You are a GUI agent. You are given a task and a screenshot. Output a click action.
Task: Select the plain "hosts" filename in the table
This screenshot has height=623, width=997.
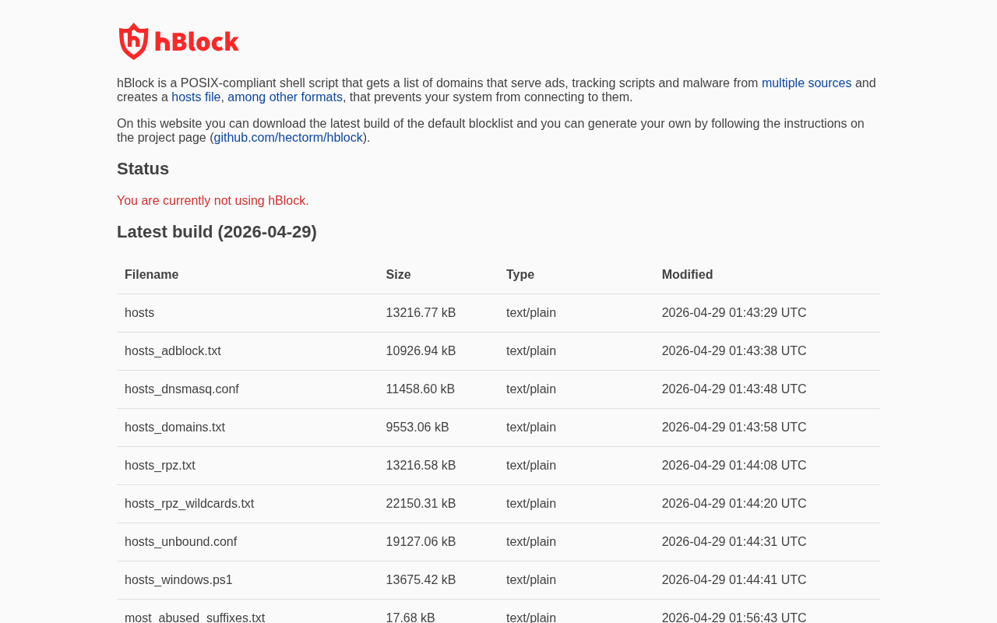(x=139, y=313)
